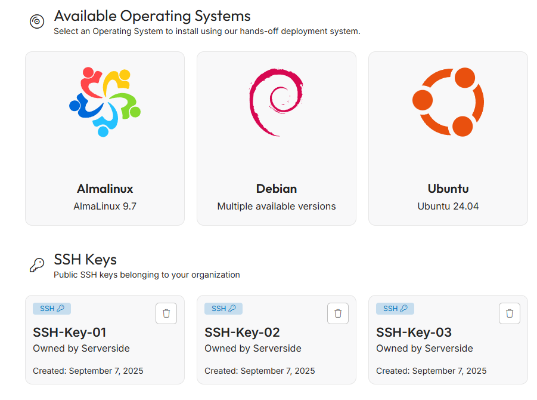Click the key icon next to SSH Keys heading
The width and height of the screenshot is (537, 400).
tap(36, 266)
